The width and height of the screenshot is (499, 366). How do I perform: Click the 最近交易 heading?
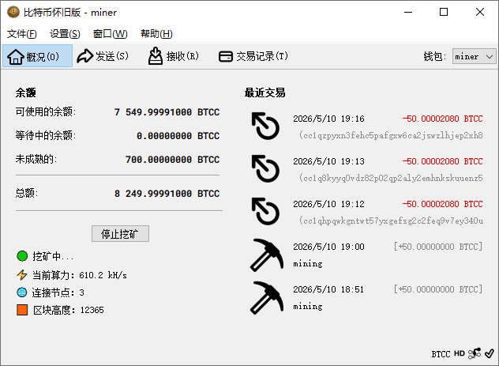point(265,93)
